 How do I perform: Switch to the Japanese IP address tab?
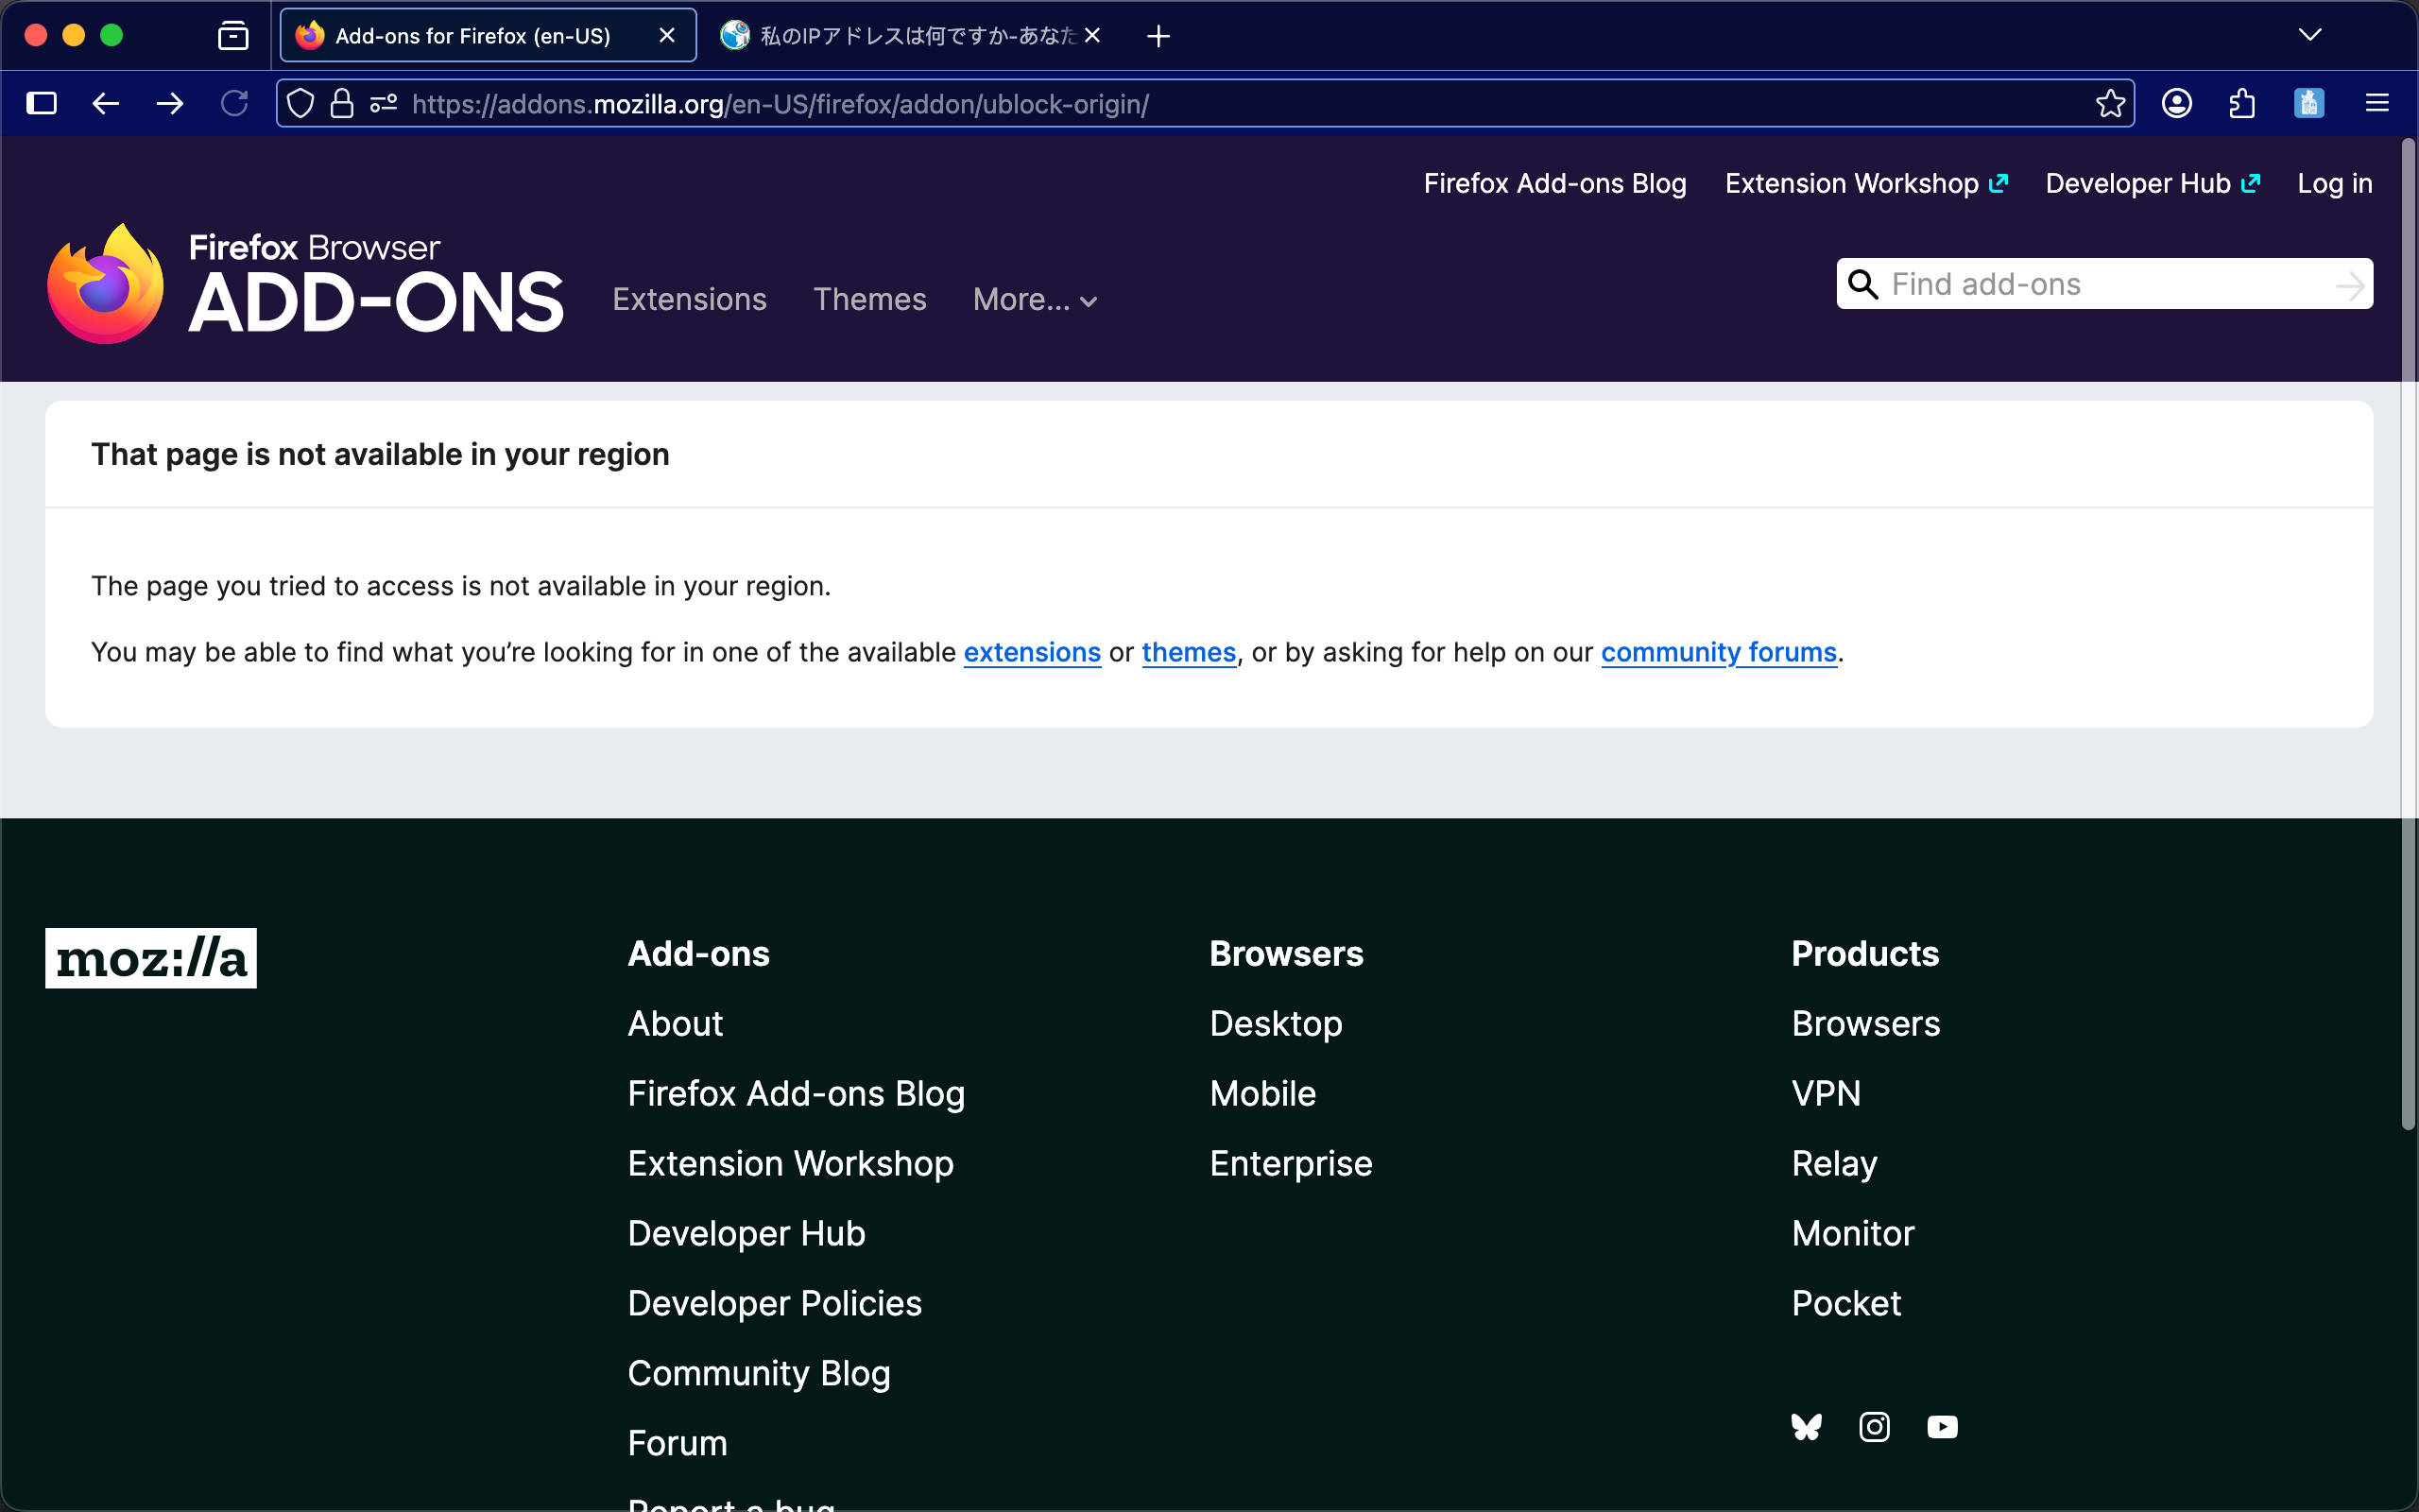coord(913,36)
